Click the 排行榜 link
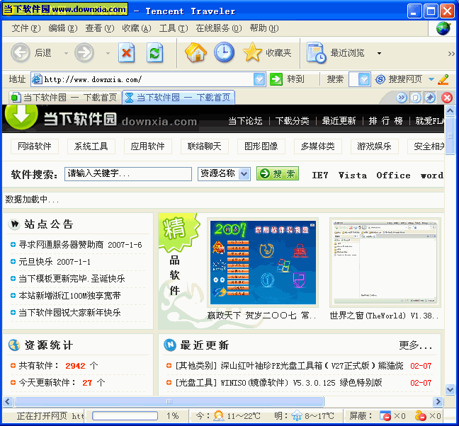 [385, 121]
